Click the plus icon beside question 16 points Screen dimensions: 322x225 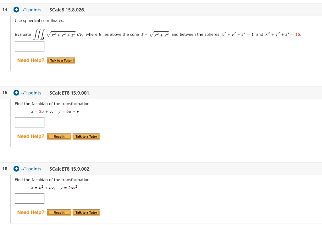tap(16, 169)
